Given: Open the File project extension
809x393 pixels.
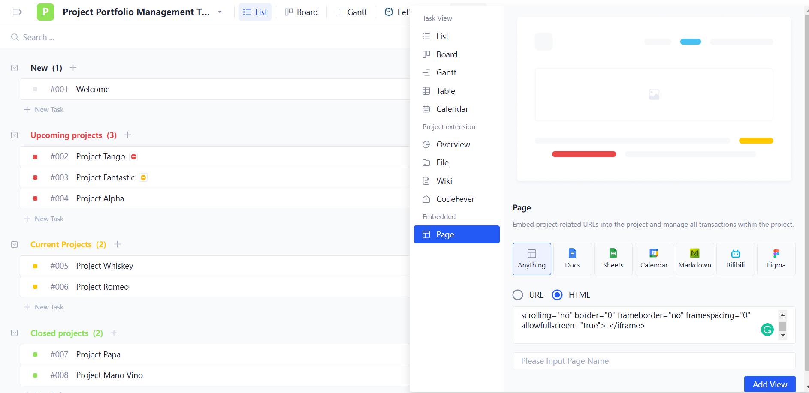Looking at the screenshot, I should click(x=442, y=162).
